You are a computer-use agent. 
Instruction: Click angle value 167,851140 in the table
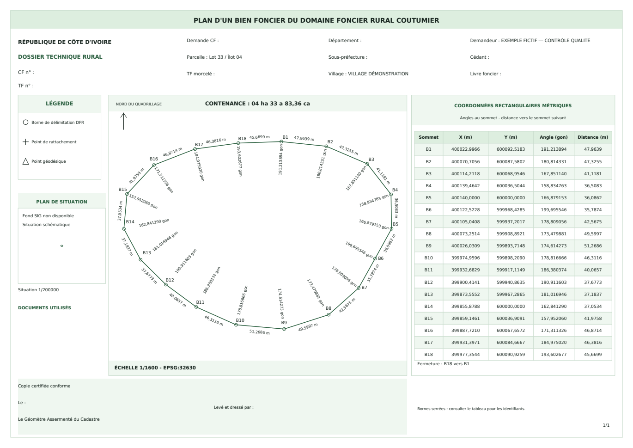[x=554, y=173]
